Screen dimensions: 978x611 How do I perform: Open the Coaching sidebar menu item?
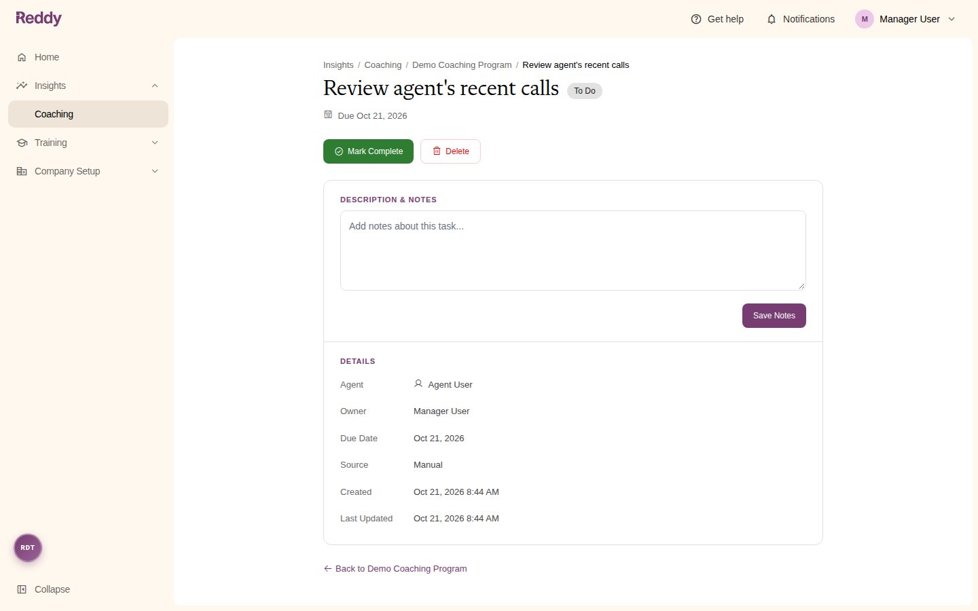88,114
